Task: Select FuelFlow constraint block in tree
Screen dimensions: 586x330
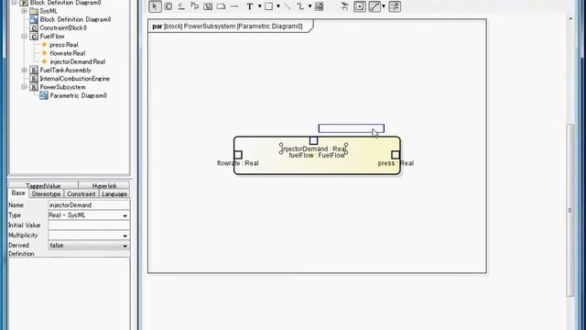Action: [x=48, y=37]
